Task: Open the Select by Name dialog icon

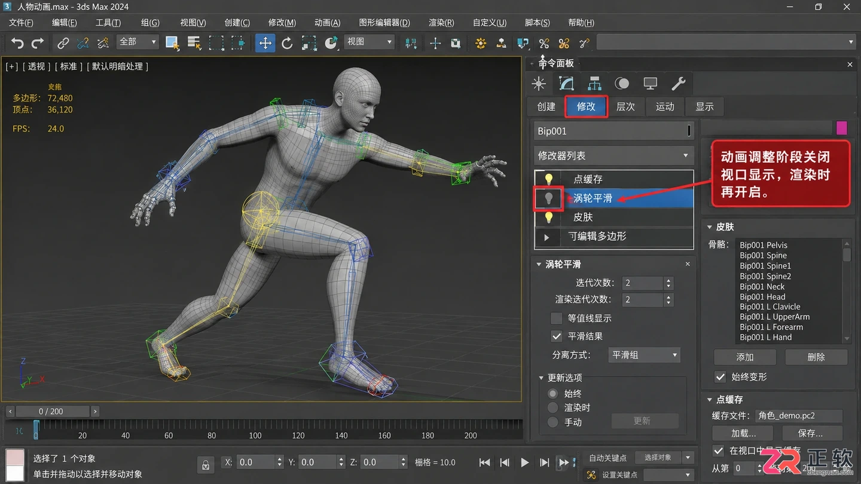Action: pyautogui.click(x=194, y=42)
